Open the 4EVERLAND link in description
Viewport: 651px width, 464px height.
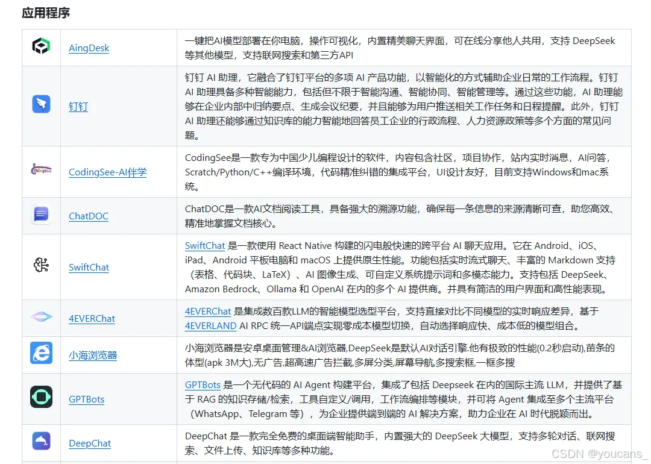210,325
